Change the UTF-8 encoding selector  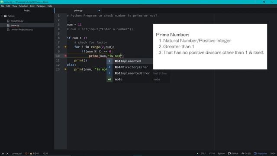pos(212,153)
